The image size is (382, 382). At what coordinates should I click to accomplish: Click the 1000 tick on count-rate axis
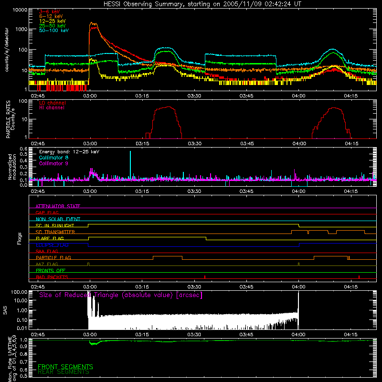pyautogui.click(x=21, y=29)
